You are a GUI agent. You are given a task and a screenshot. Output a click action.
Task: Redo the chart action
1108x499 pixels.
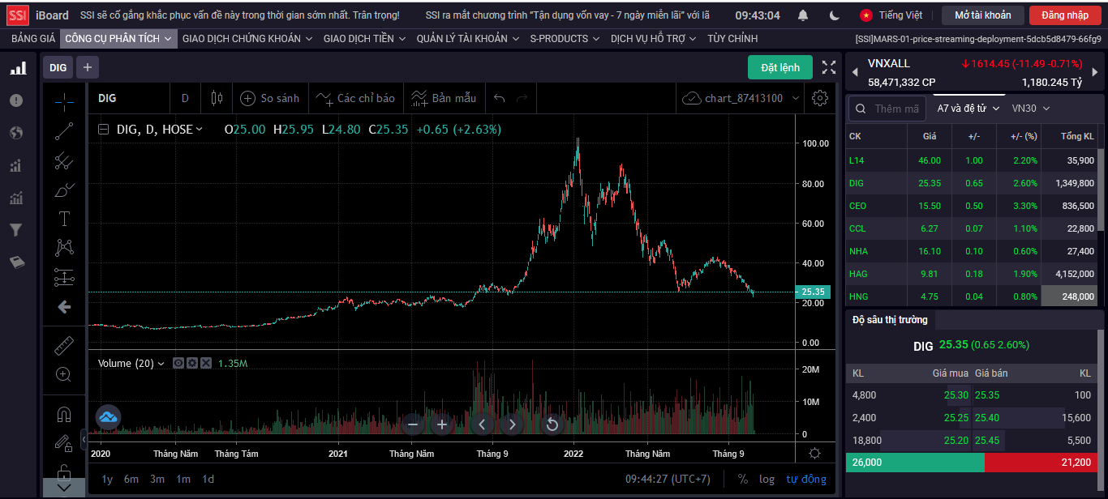522,98
